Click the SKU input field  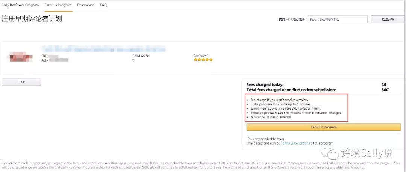pyautogui.click(x=337, y=19)
